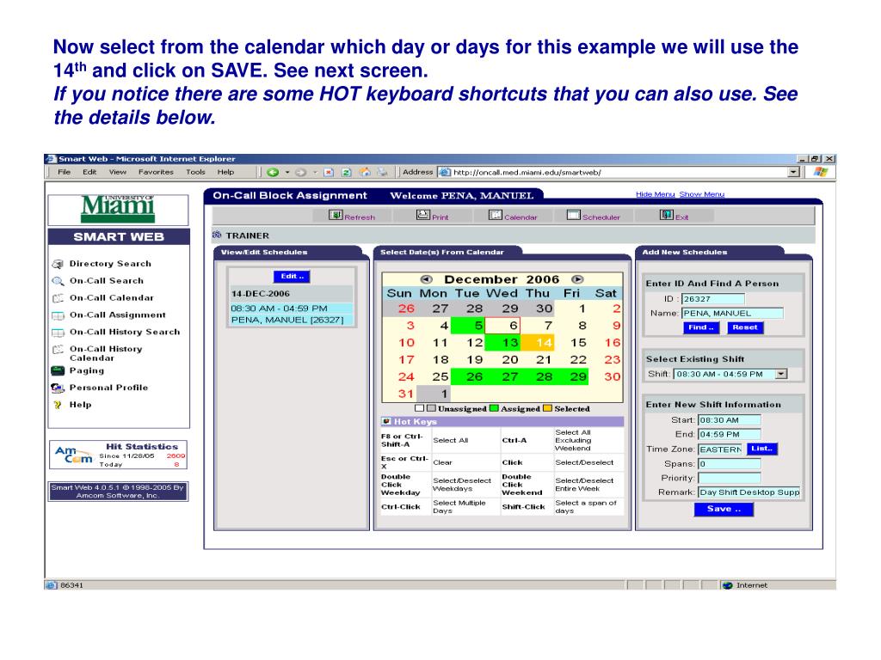
Task: Open the View menu
Action: (x=117, y=172)
